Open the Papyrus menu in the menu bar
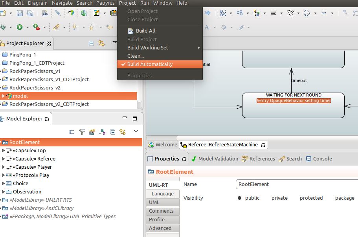Image resolution: width=358 pixels, height=237 pixels. [x=105, y=3]
